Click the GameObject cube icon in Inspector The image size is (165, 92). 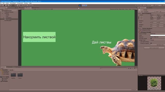pyautogui.click(x=139, y=10)
